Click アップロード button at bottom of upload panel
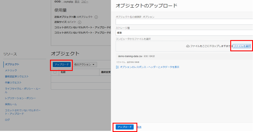253x132 pixels. pos(124,127)
